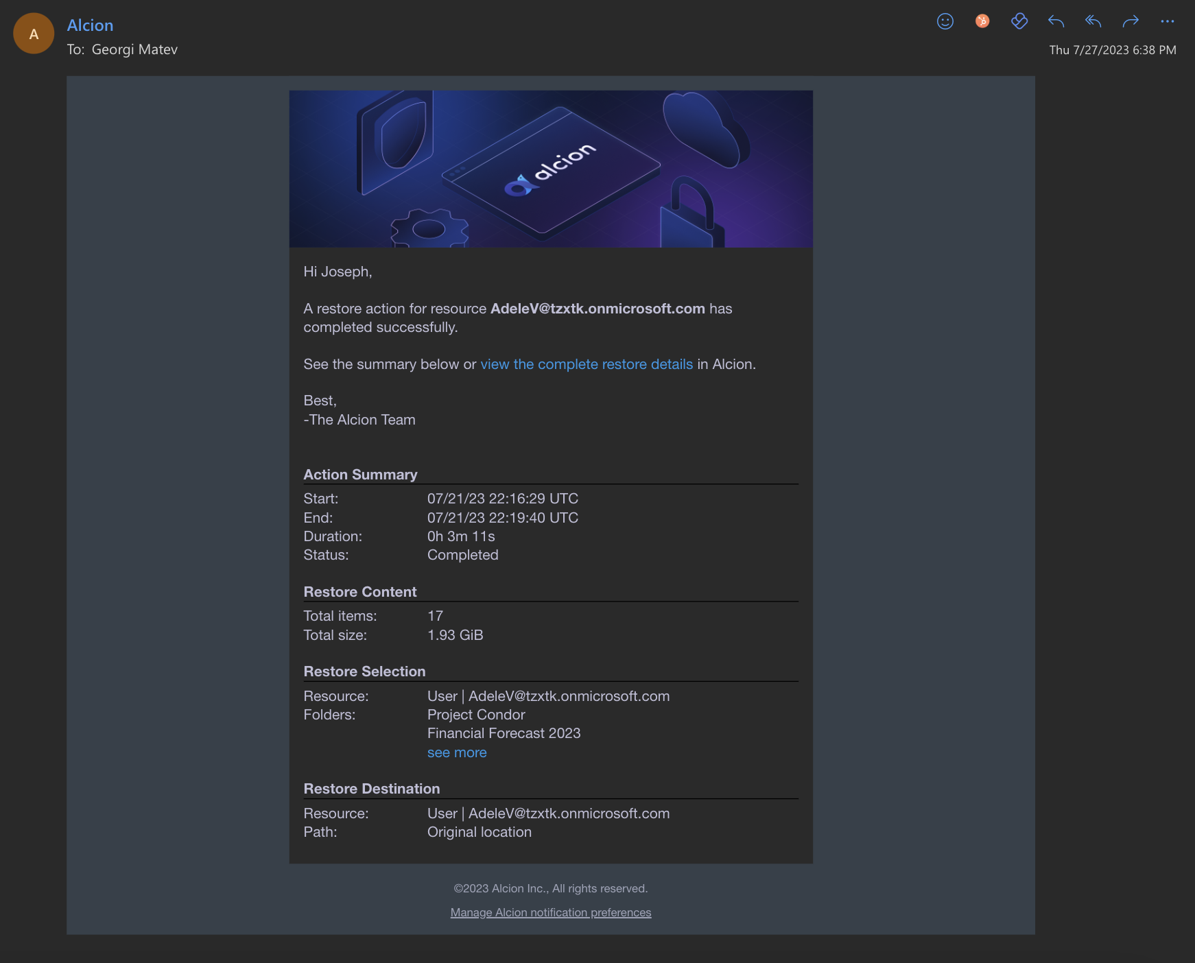Expand folders list via 'see more'
This screenshot has width=1195, height=963.
457,752
